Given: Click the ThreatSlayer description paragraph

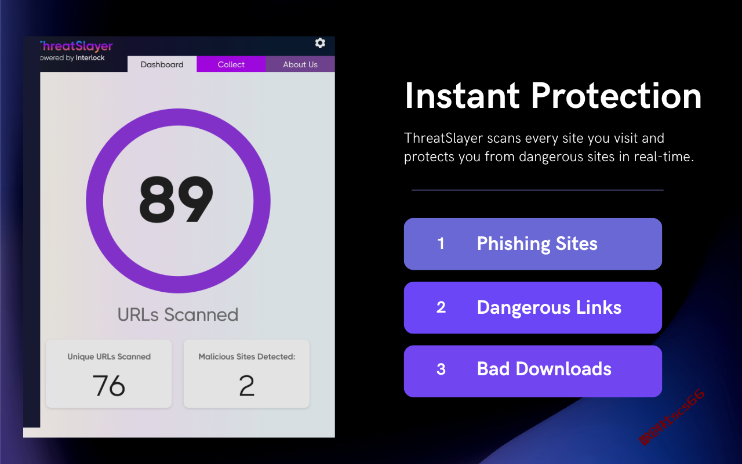Looking at the screenshot, I should (549, 147).
